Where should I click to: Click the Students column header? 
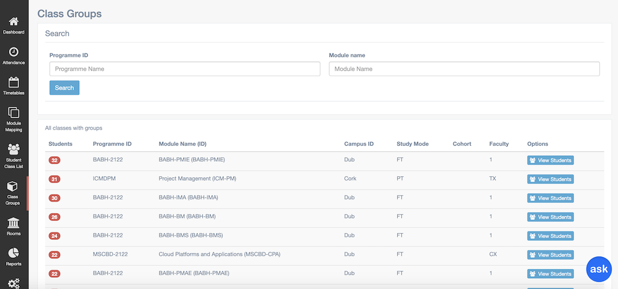coord(61,144)
